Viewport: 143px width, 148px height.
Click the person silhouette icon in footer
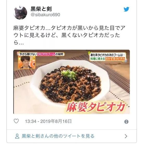pyautogui.click(x=17, y=136)
